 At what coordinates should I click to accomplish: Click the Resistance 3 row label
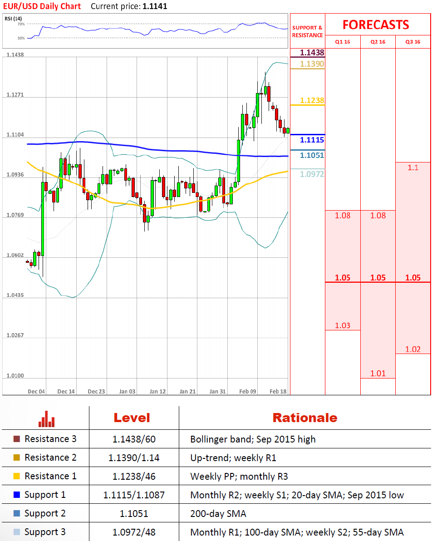[50, 439]
